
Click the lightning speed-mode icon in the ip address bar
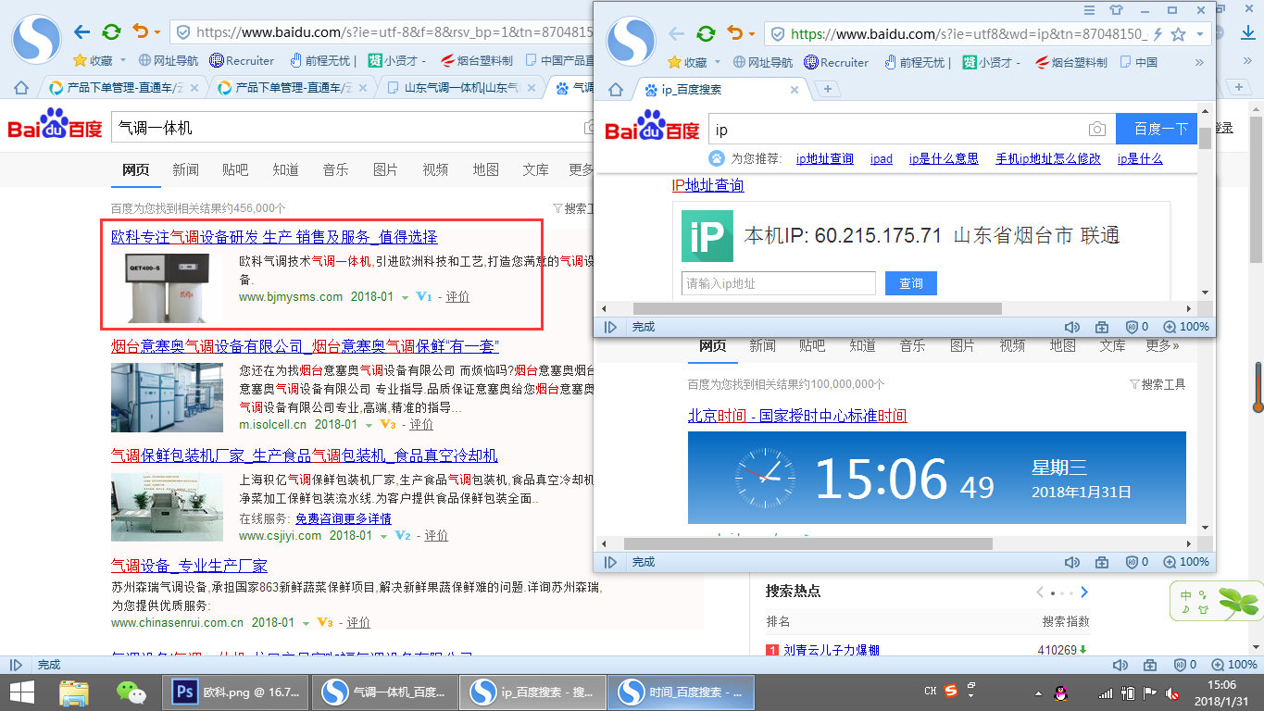1158,34
